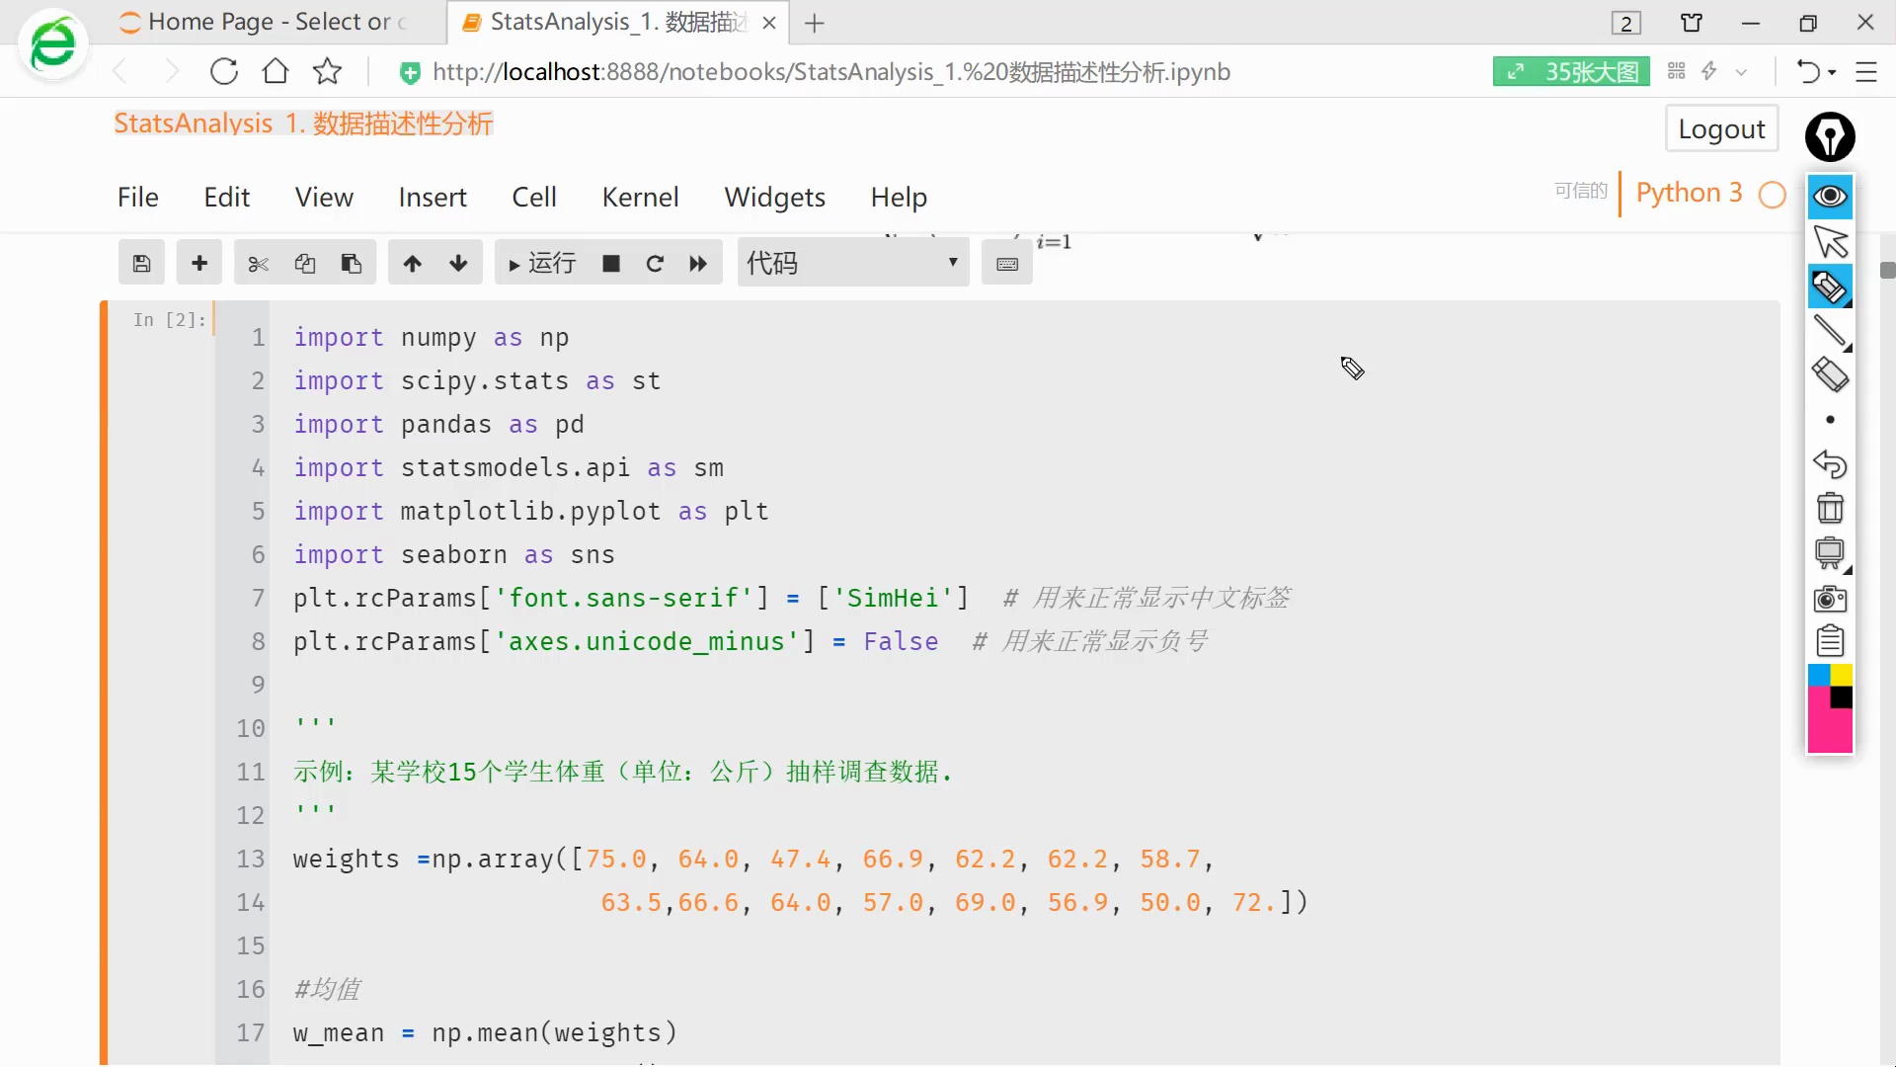
Task: Click the page scrollbar thumb
Action: (1887, 271)
